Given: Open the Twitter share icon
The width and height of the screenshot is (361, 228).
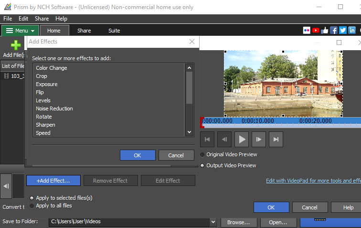Looking at the screenshot, I should pos(342,31).
